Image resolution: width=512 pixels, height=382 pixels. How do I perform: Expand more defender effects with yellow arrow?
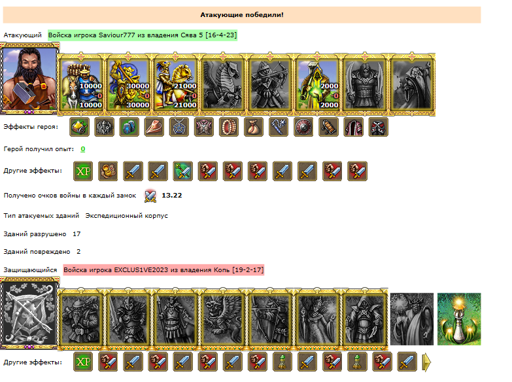pyautogui.click(x=427, y=362)
